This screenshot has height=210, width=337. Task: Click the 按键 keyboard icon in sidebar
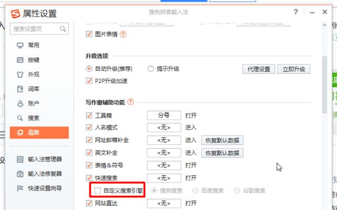20,60
